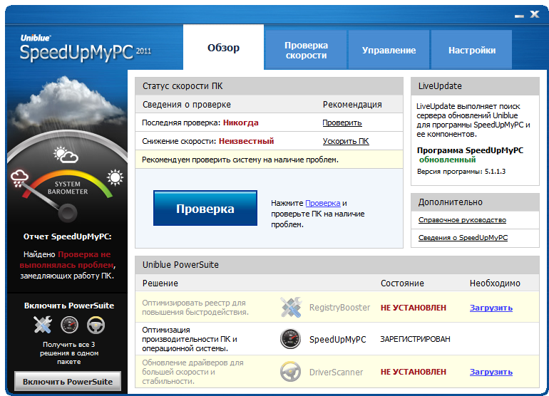The height and width of the screenshot is (396, 549).
Task: Click the sun icon on barometer
Action: coord(115,178)
